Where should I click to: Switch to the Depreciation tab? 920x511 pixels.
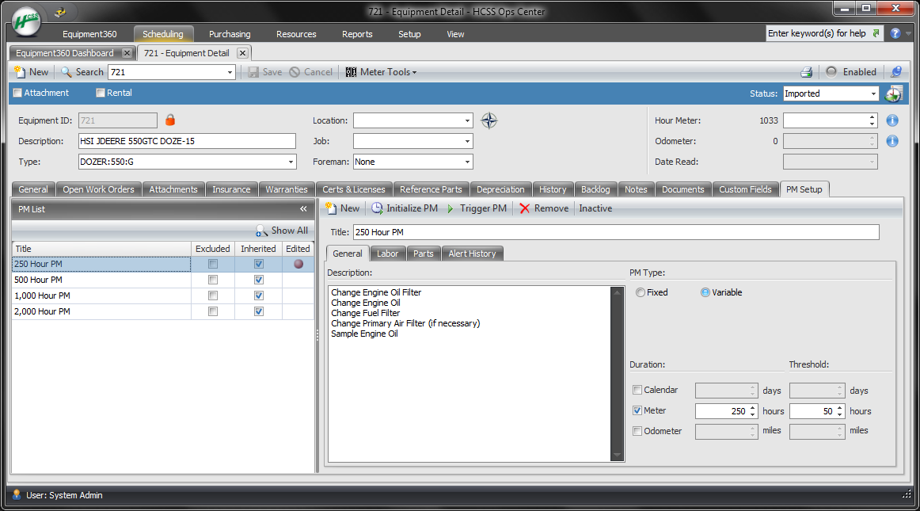pos(500,189)
